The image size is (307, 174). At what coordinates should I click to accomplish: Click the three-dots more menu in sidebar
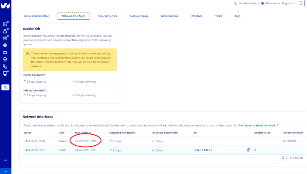coord(5,160)
